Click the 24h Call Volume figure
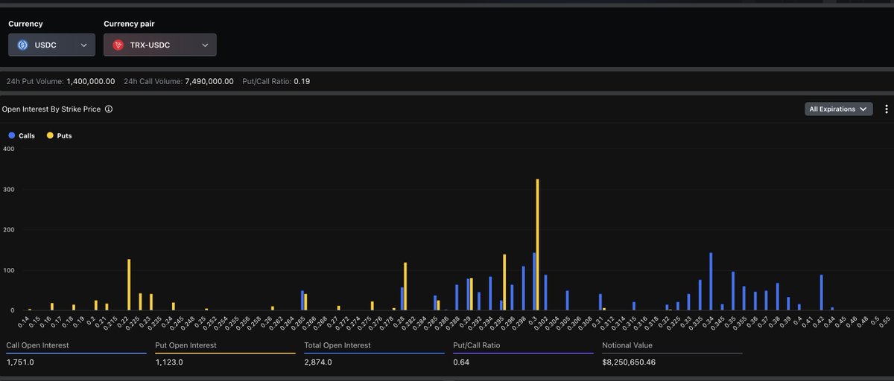Image resolution: width=894 pixels, height=381 pixels. (208, 81)
